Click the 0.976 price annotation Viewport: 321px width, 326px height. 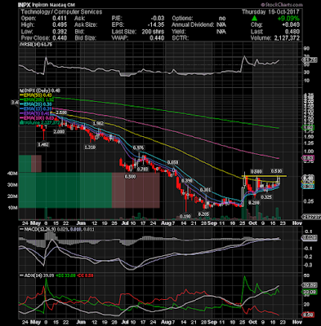tap(138, 148)
